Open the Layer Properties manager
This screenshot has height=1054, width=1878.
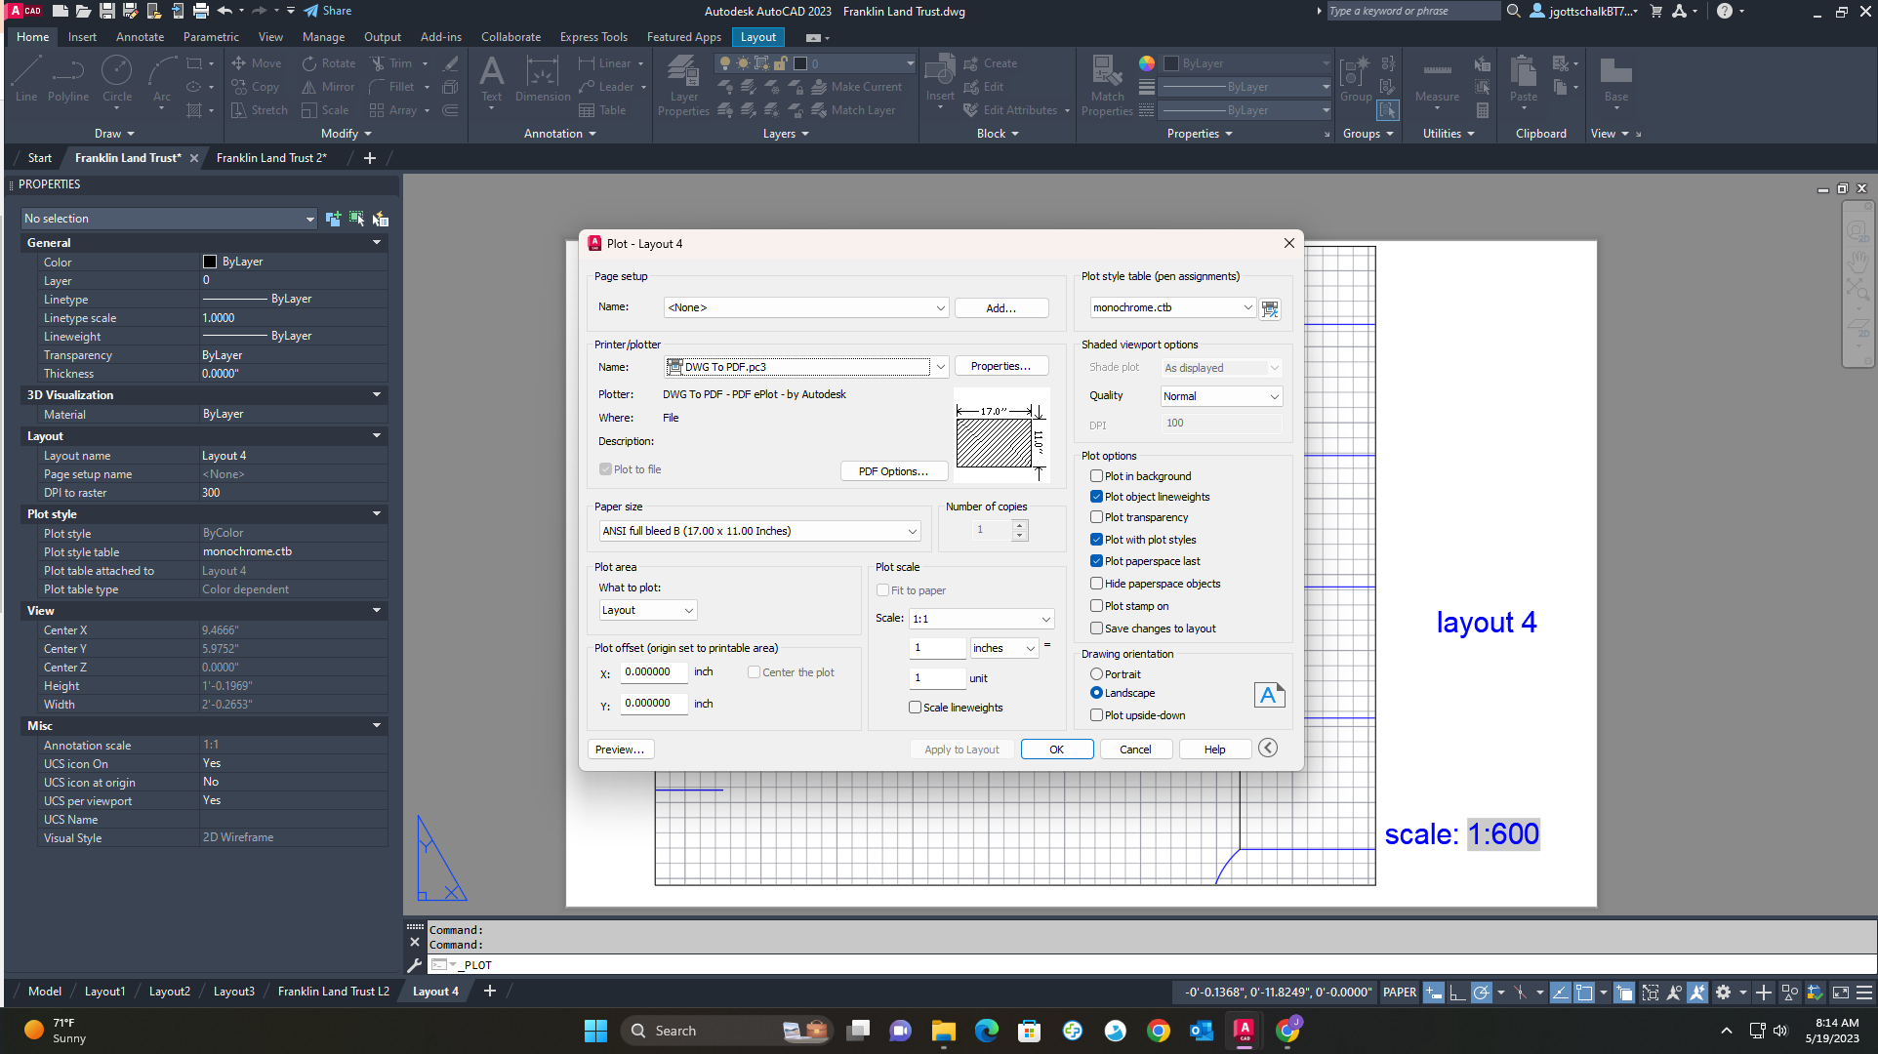tap(682, 86)
